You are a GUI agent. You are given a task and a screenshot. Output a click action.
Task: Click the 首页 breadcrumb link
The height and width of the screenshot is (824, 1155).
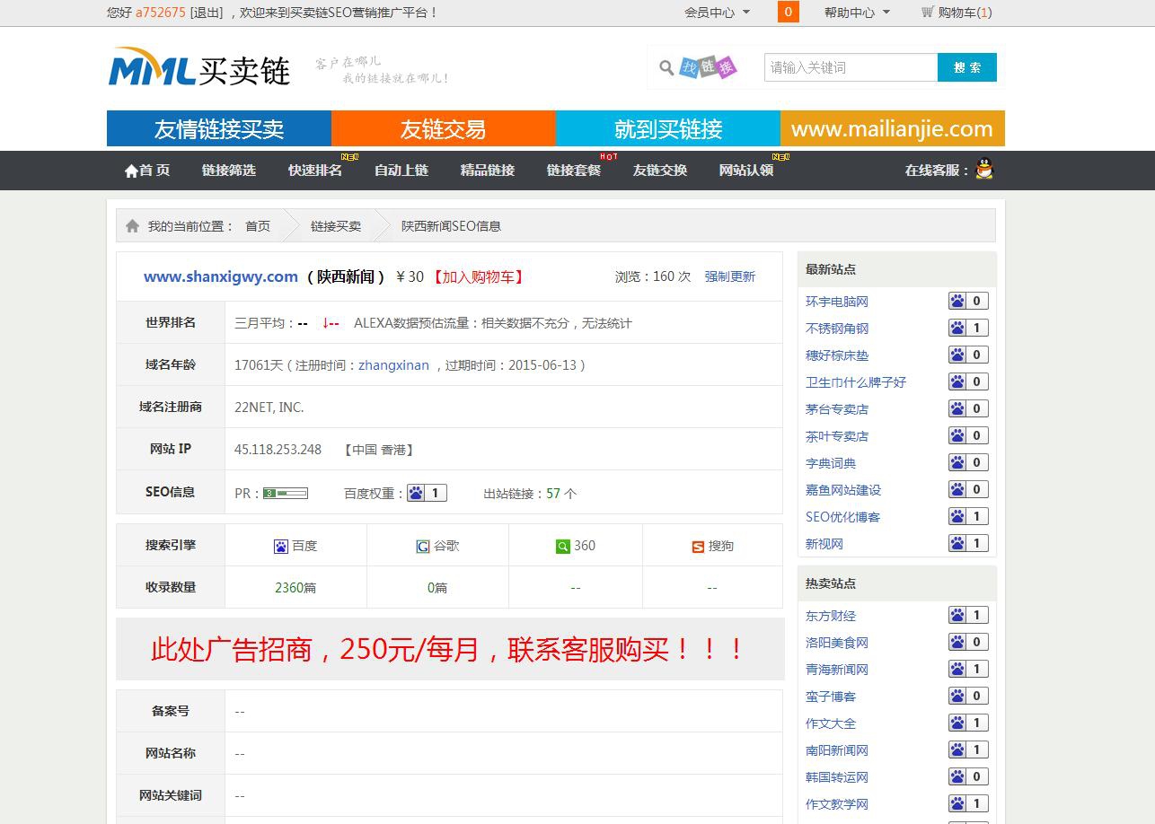pyautogui.click(x=258, y=226)
